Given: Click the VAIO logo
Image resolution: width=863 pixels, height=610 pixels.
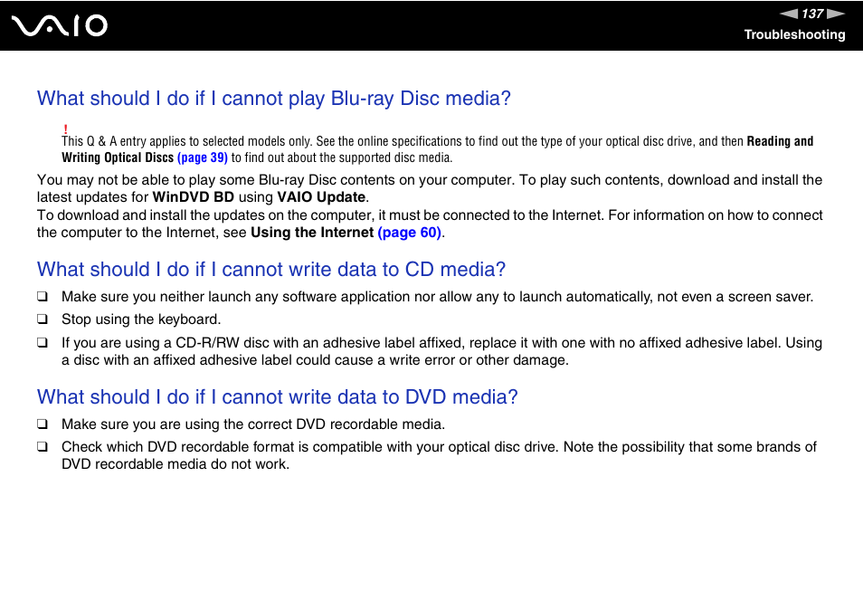Looking at the screenshot, I should pos(60,26).
